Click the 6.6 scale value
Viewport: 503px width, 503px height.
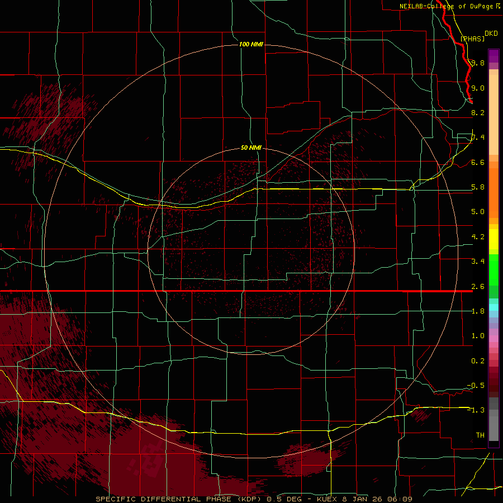click(x=478, y=162)
